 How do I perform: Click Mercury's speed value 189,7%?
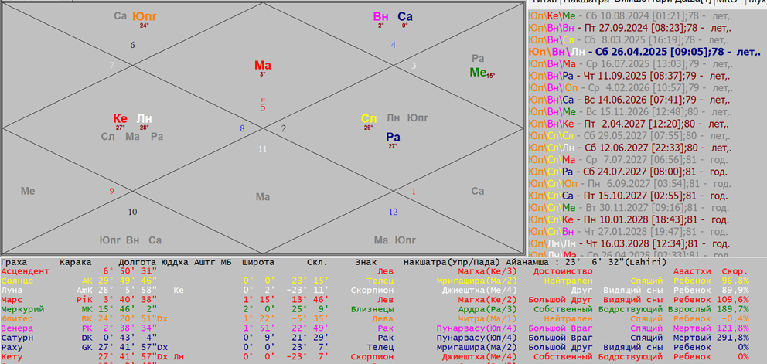click(735, 309)
